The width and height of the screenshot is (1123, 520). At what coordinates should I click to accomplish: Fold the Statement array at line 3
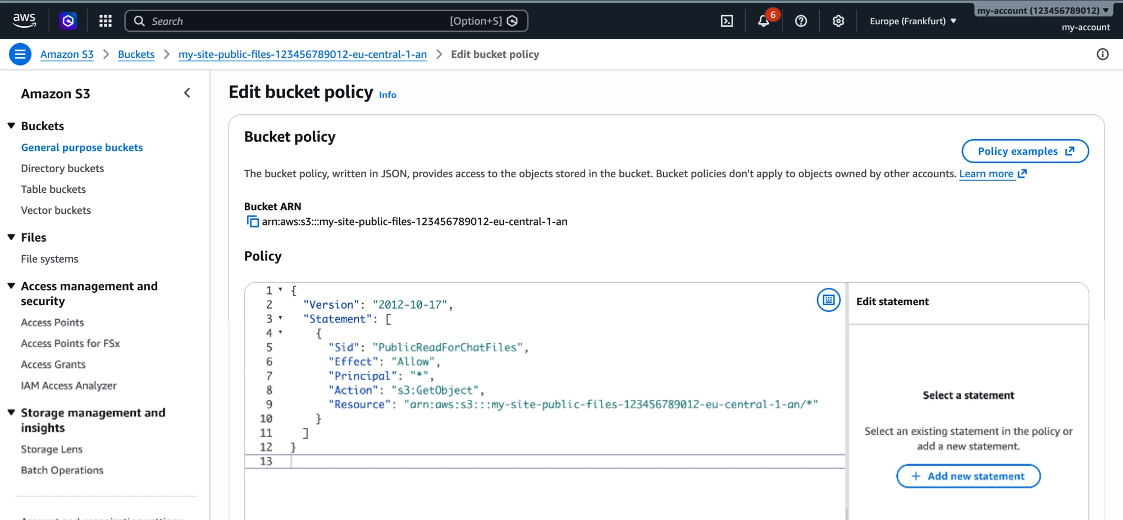[280, 318]
